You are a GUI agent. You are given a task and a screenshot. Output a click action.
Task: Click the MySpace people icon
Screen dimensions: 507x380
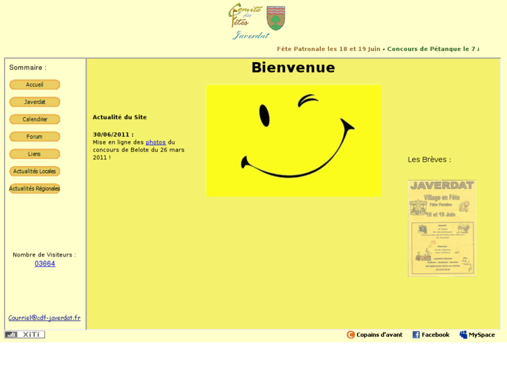pyautogui.click(x=463, y=335)
